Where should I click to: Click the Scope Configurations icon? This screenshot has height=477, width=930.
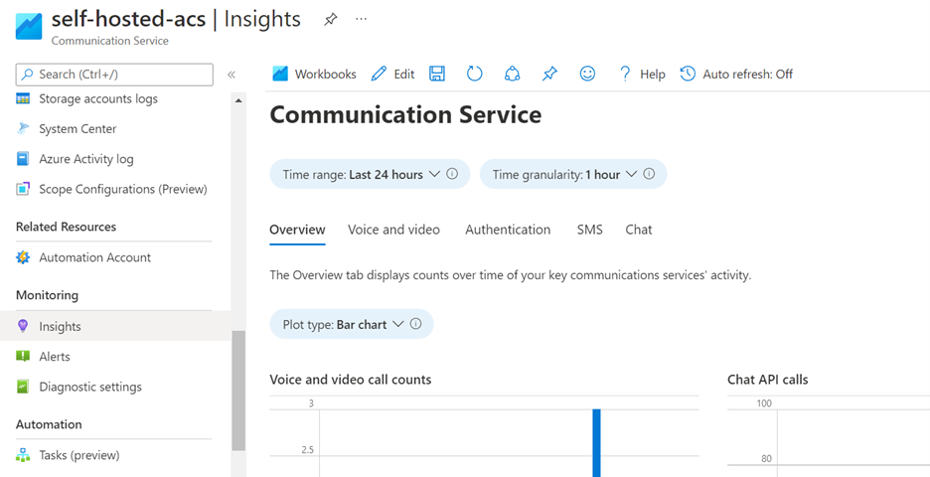coord(23,189)
